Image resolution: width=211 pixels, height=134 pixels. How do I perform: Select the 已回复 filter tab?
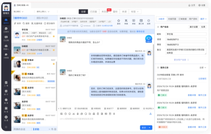tap(94, 12)
